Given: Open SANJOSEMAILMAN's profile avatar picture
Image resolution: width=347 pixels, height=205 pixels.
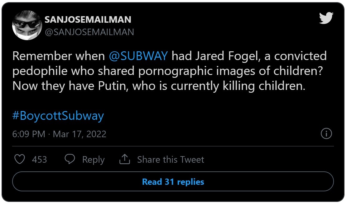Looking at the screenshot, I should 27,26.
